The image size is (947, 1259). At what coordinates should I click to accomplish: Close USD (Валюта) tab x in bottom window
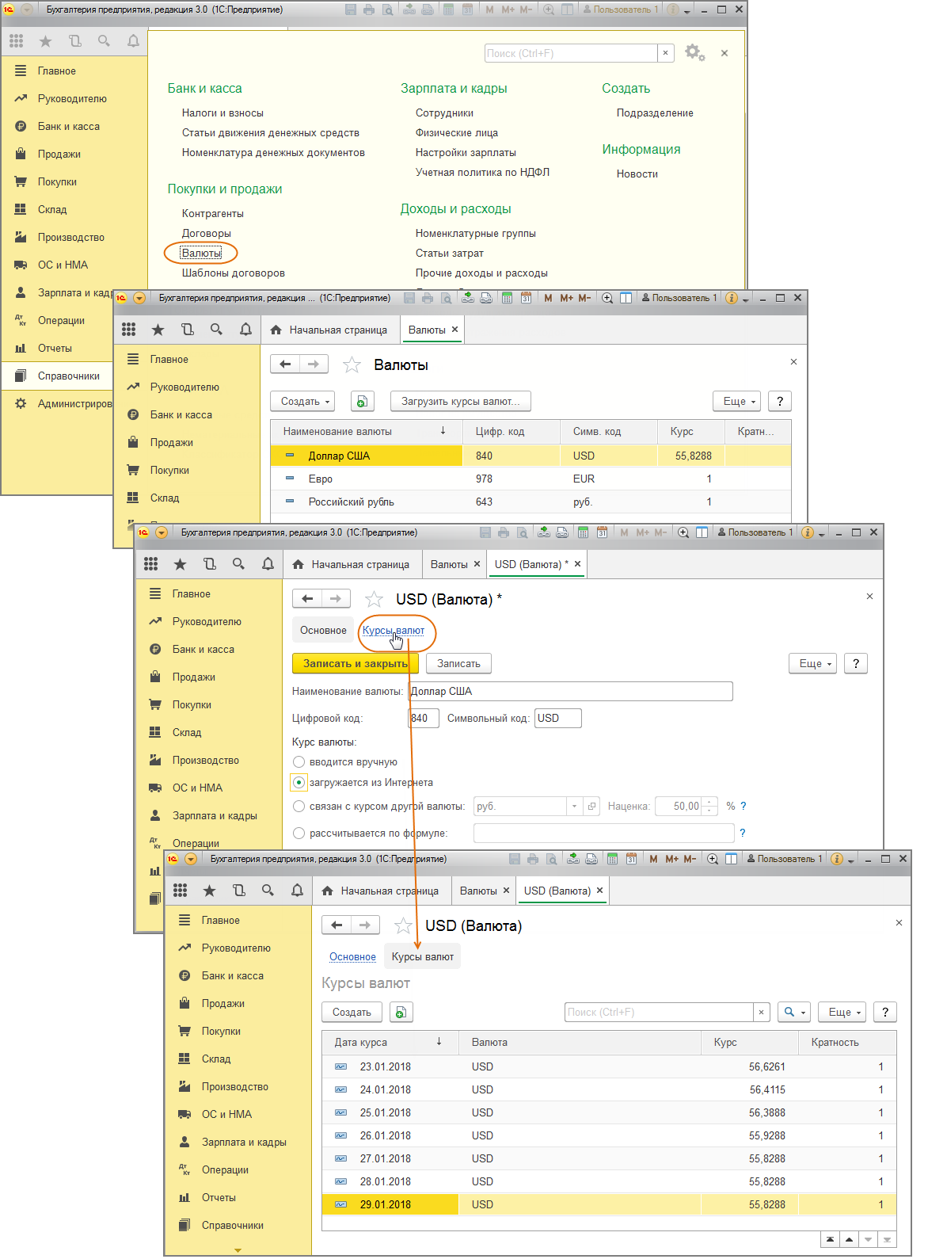tap(600, 891)
